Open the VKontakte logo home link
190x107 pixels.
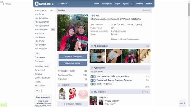pos(44,4)
